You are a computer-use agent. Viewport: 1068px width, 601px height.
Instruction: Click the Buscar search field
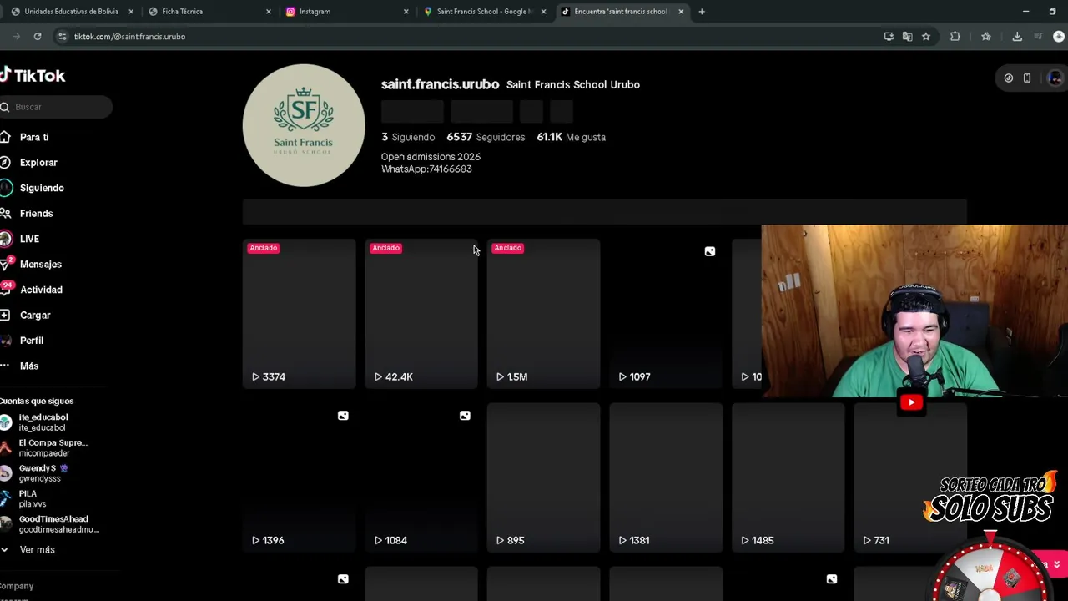pos(55,107)
